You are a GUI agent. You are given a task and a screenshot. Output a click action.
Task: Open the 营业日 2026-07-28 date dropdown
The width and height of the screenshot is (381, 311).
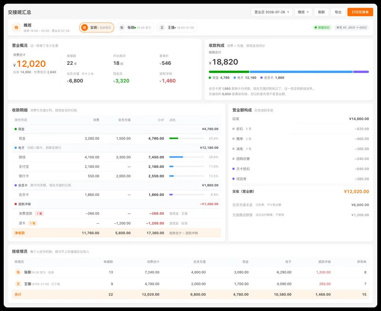click(x=271, y=12)
